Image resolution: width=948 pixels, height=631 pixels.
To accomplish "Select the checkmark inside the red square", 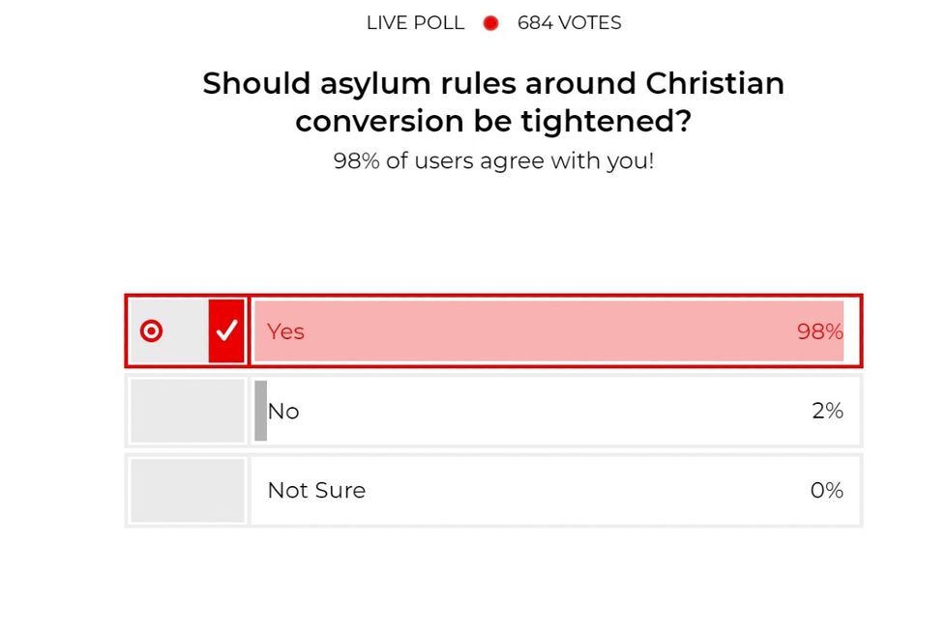I will (x=226, y=331).
